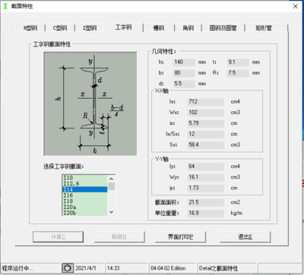Click the 截面面积 field showing 21.5
Image resolution: width=304 pixels, height=275 pixels.
206,202
